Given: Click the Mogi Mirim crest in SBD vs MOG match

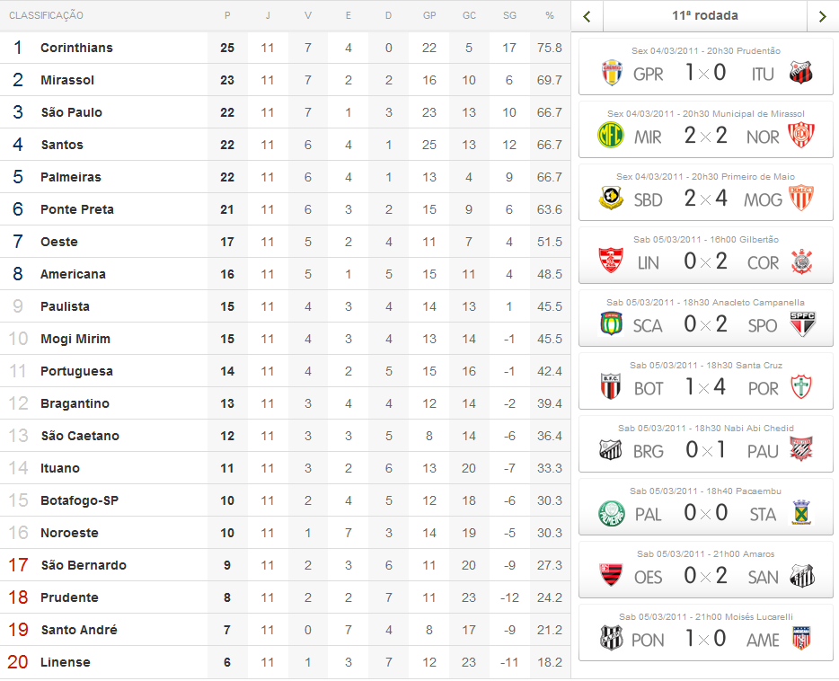Looking at the screenshot, I should (800, 199).
